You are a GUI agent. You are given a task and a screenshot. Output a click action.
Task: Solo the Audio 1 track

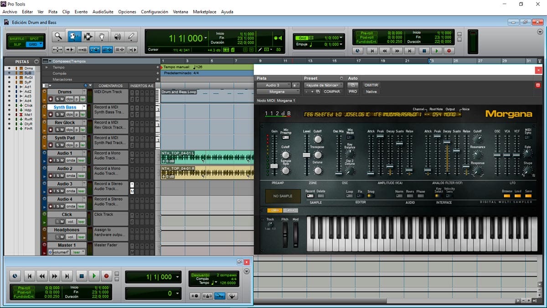click(x=57, y=160)
